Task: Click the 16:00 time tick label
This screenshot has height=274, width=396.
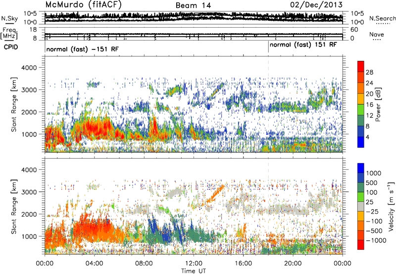Action: (x=243, y=264)
